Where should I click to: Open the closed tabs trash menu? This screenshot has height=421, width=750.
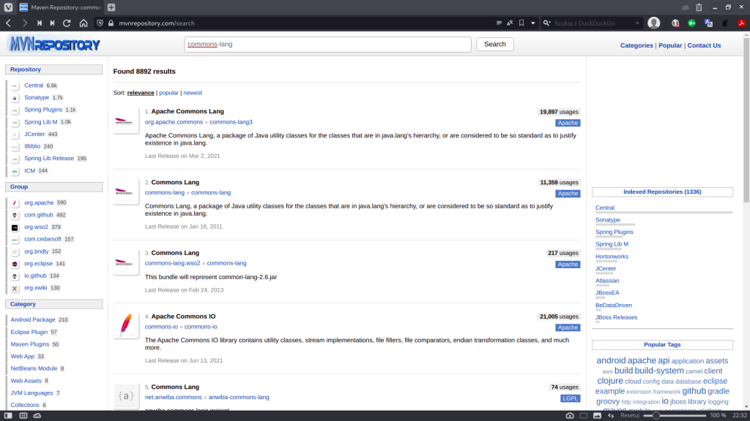699,7
